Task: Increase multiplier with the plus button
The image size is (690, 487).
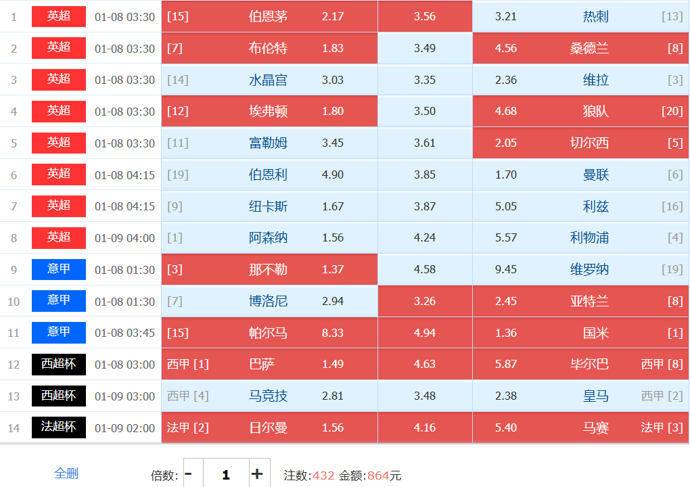Action: (x=257, y=474)
